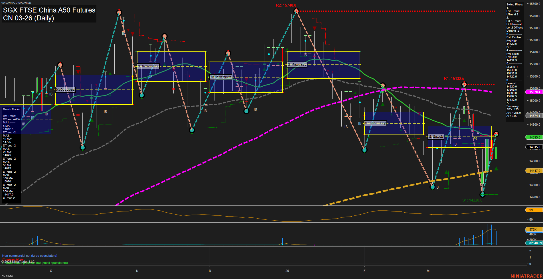Screen dimensions: 543x279
Task: Click the 9/12/2025 - 3/27/2026 date range label
Action: tap(17, 3)
